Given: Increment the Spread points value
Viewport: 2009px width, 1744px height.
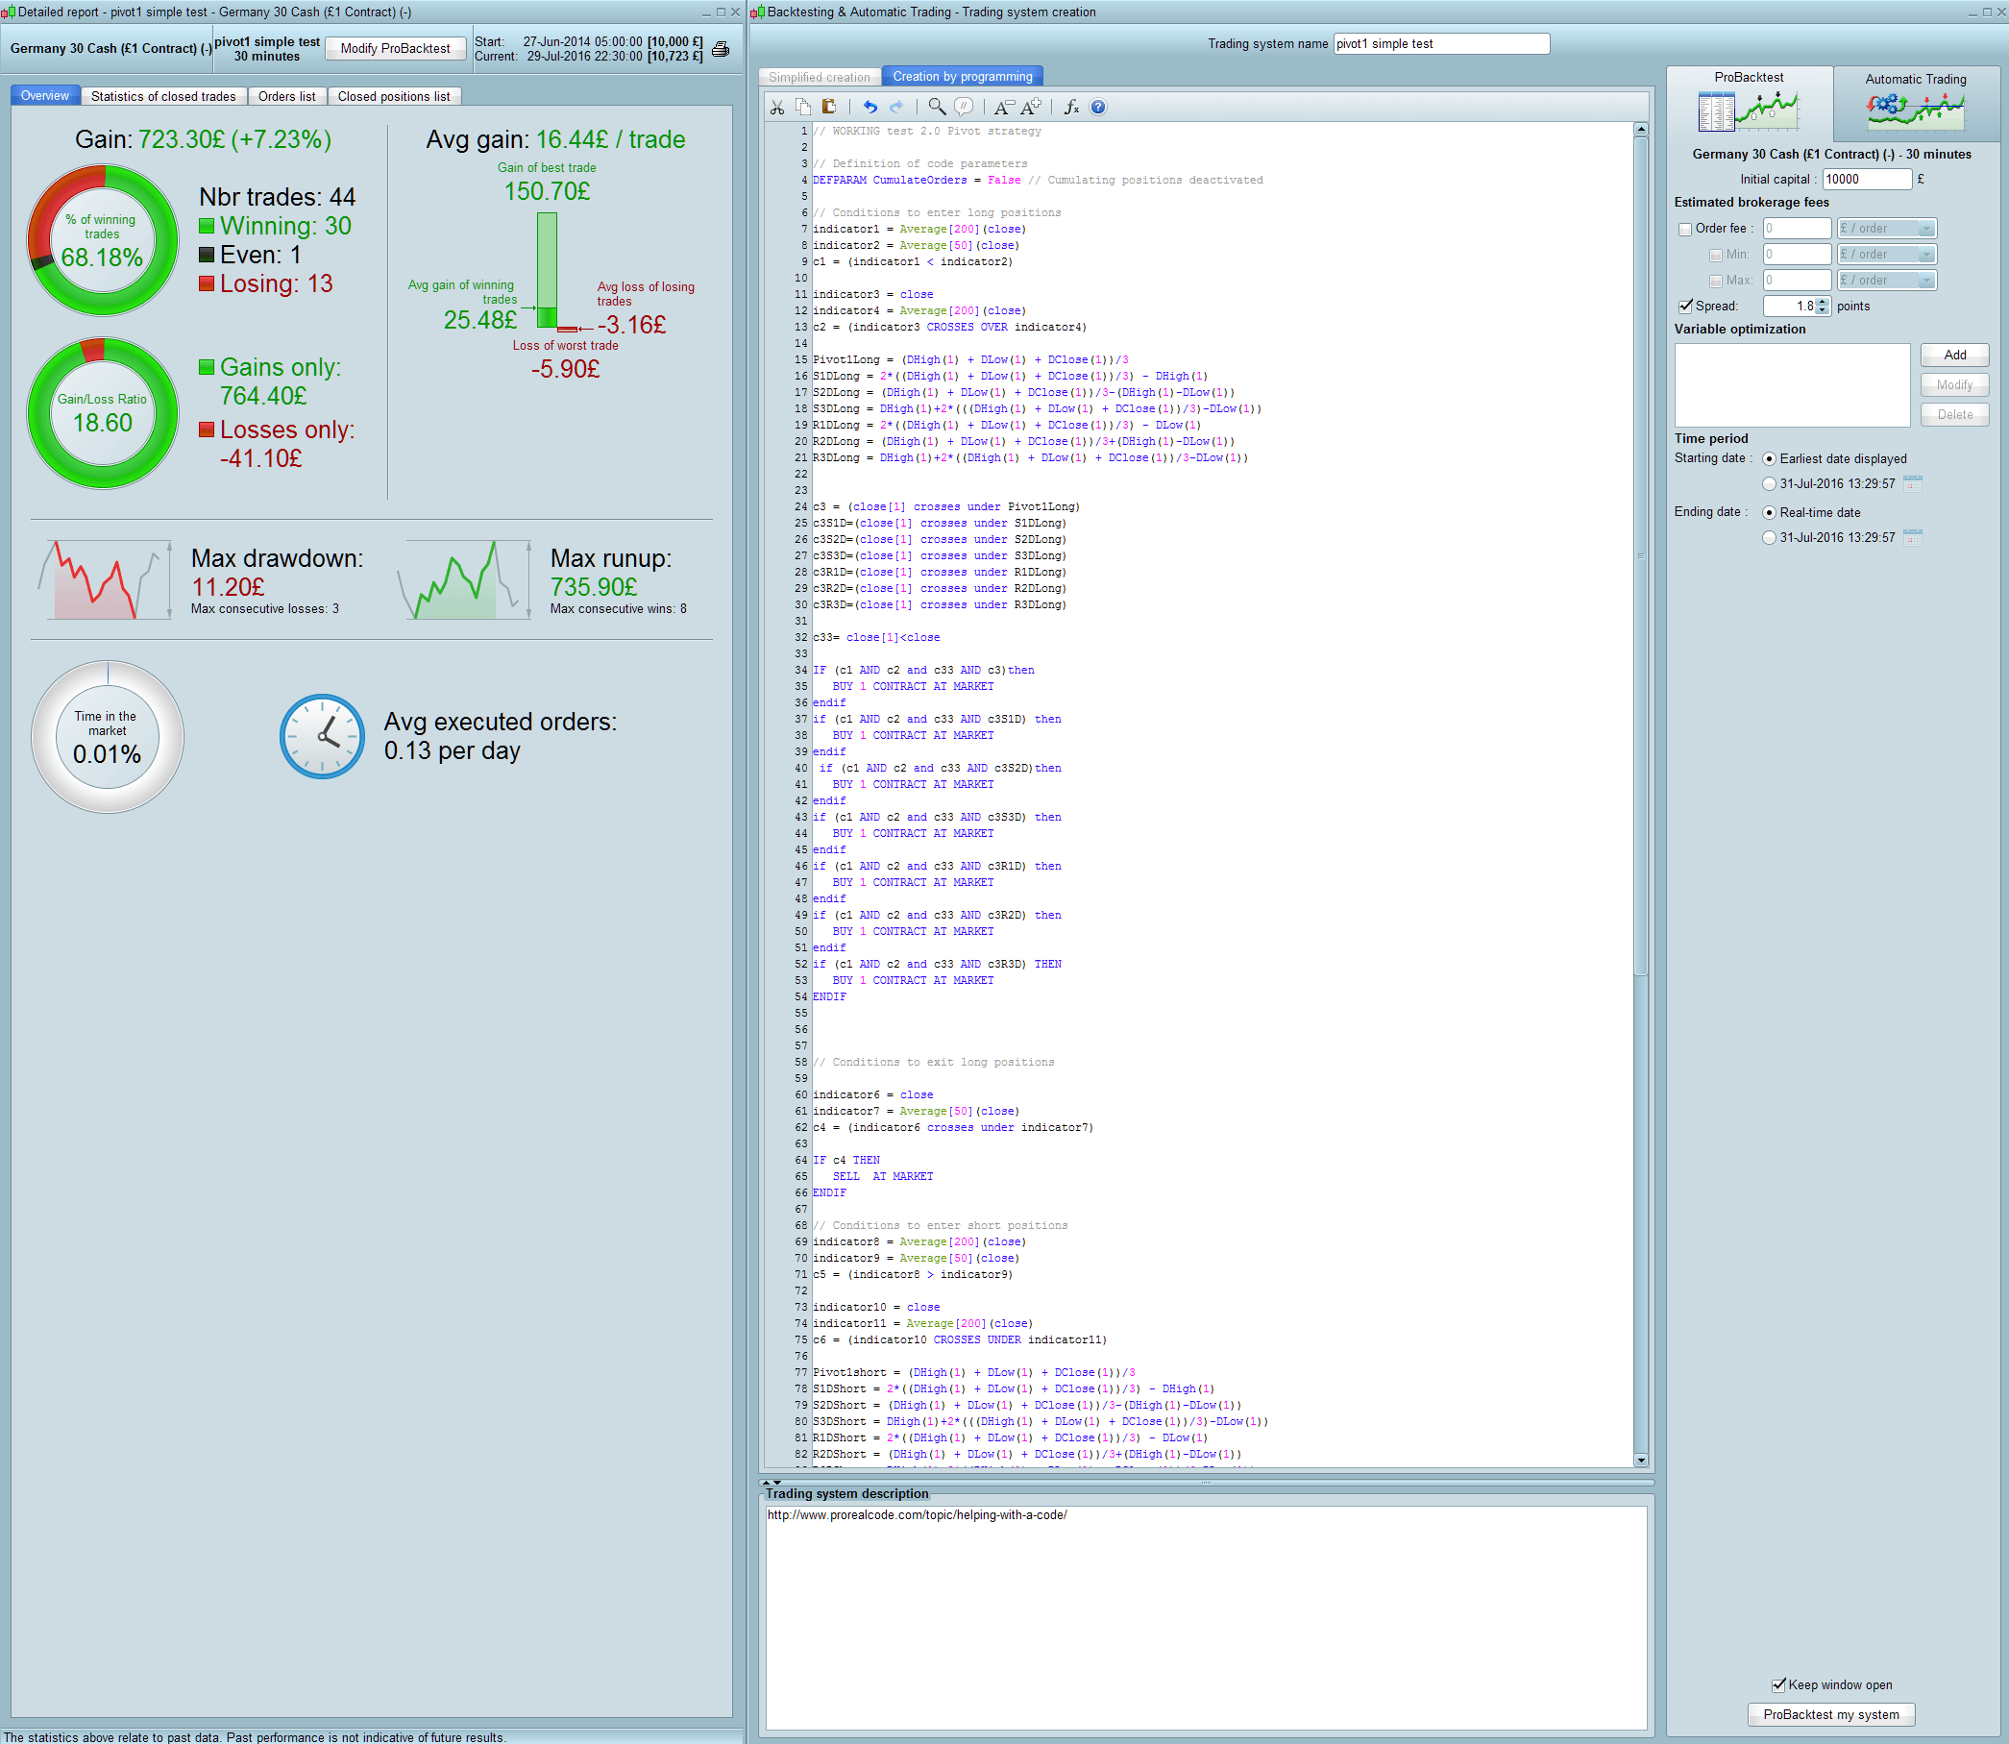Looking at the screenshot, I should pos(1824,302).
